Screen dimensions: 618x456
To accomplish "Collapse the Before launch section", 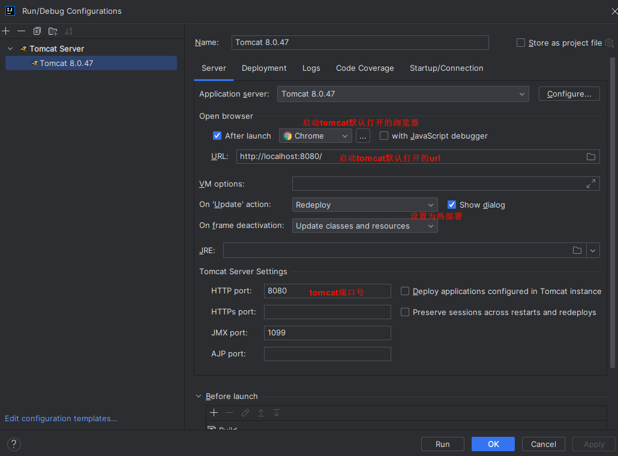I will 199,396.
